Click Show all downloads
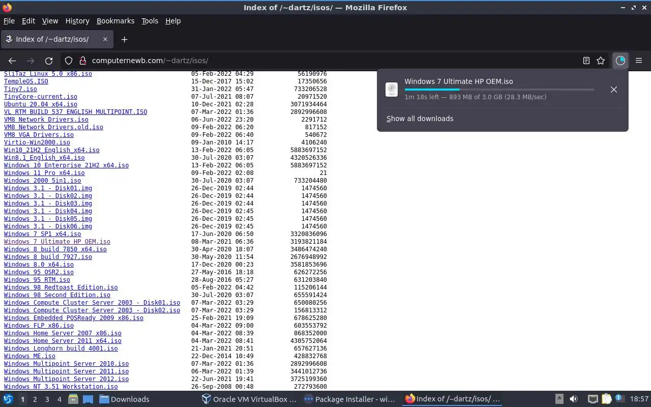Screen dimensions: 651x407 pos(420,119)
